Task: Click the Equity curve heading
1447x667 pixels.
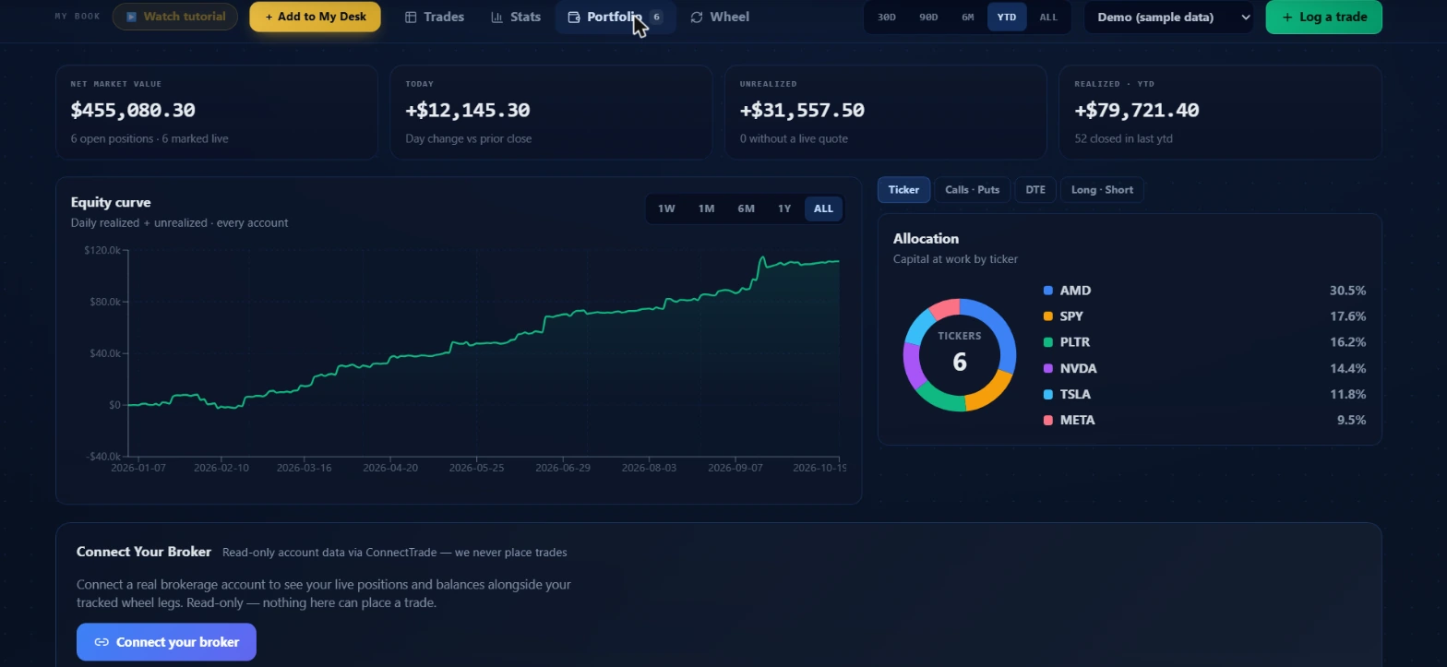Action: [x=111, y=203]
